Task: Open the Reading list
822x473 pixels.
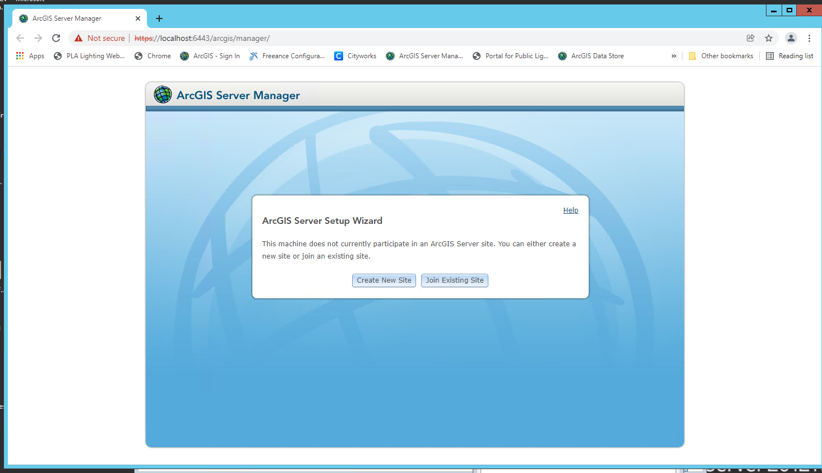Action: pos(789,55)
